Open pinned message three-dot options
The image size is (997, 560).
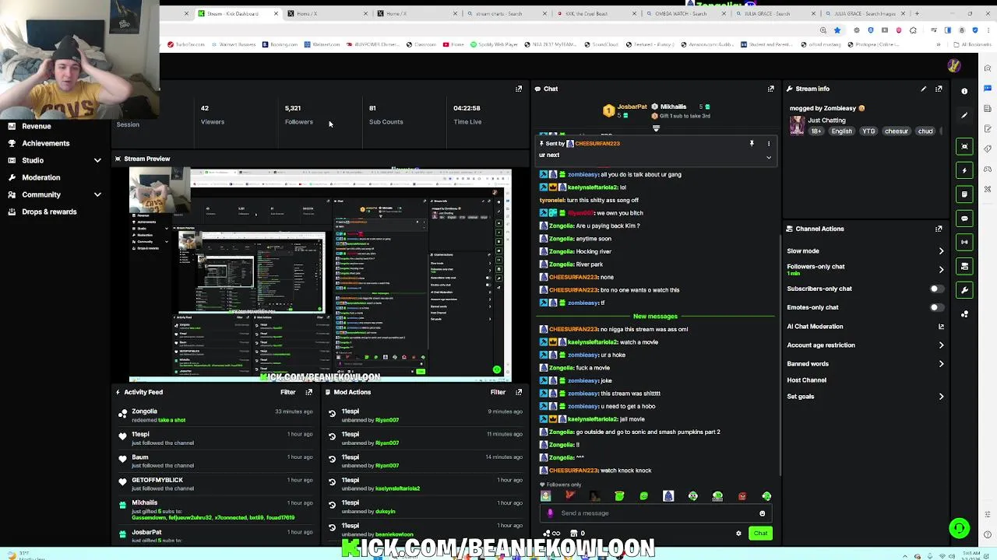[769, 144]
